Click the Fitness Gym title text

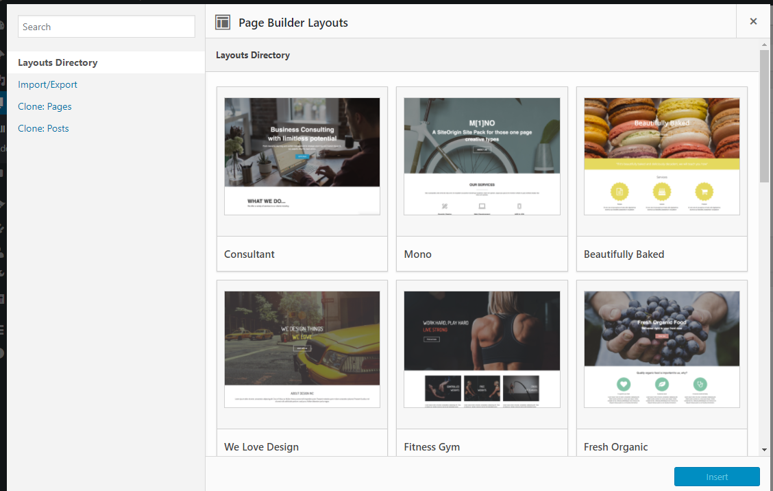pos(432,447)
